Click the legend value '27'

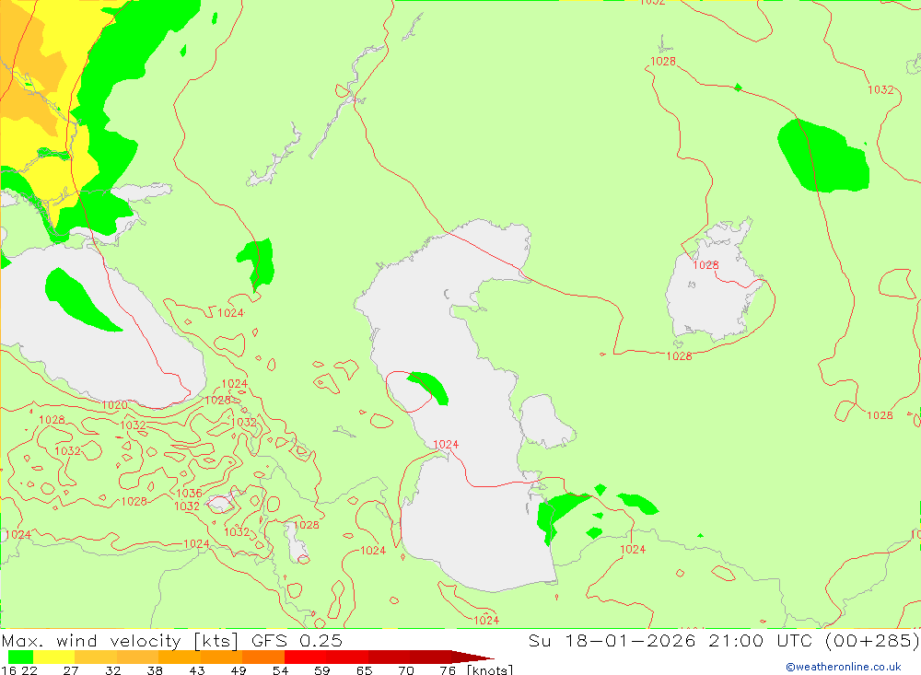click(x=71, y=669)
